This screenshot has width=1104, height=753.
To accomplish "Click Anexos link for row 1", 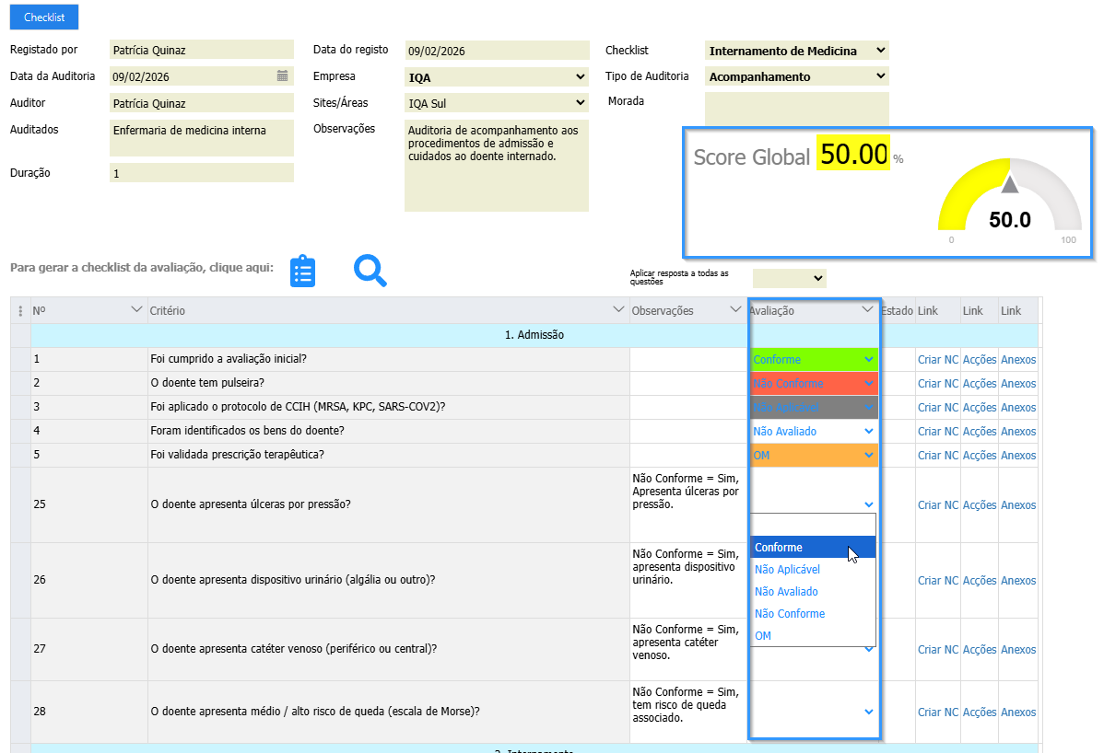I will point(1018,359).
